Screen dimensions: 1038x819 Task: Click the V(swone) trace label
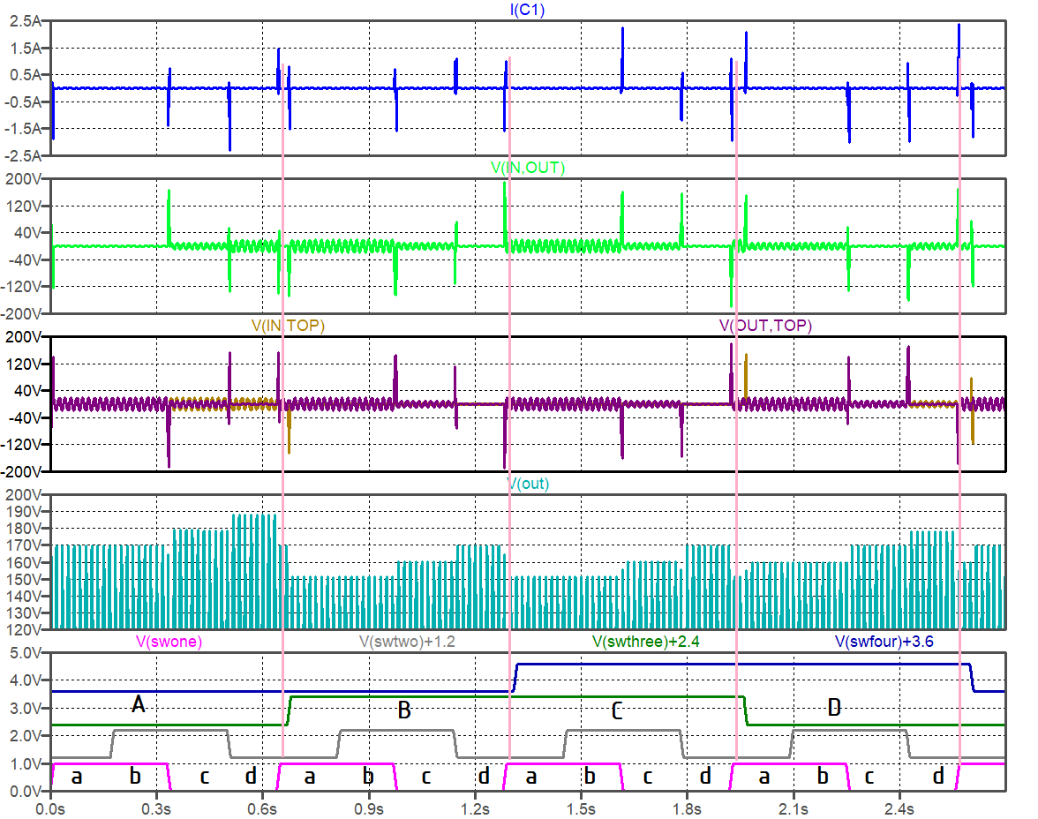169,642
